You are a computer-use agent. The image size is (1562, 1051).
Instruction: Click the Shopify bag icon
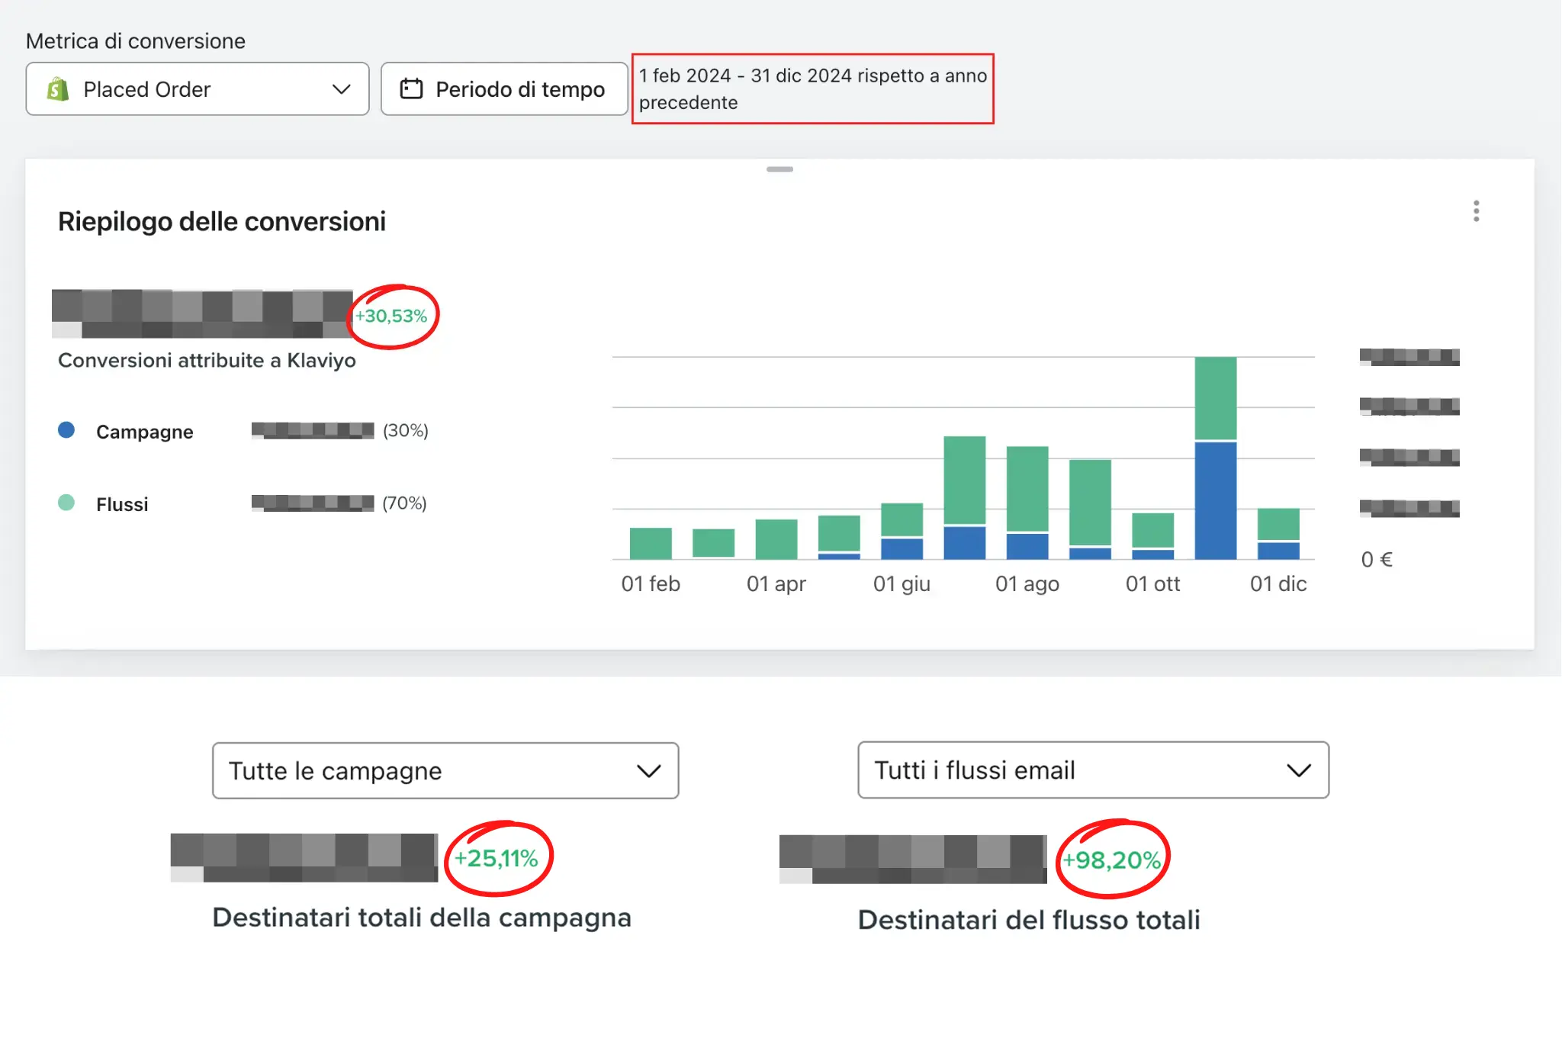click(58, 89)
